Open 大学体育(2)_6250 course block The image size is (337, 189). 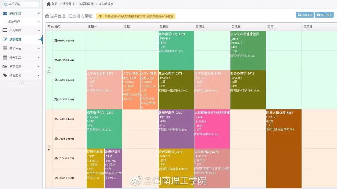tap(212, 168)
